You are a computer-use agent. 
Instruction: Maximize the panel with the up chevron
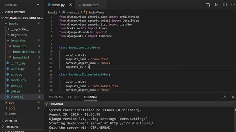point(225,97)
